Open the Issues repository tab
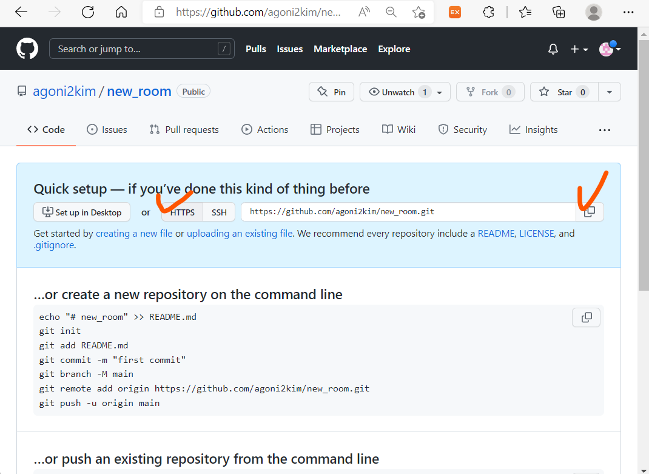This screenshot has height=474, width=649. tap(107, 130)
